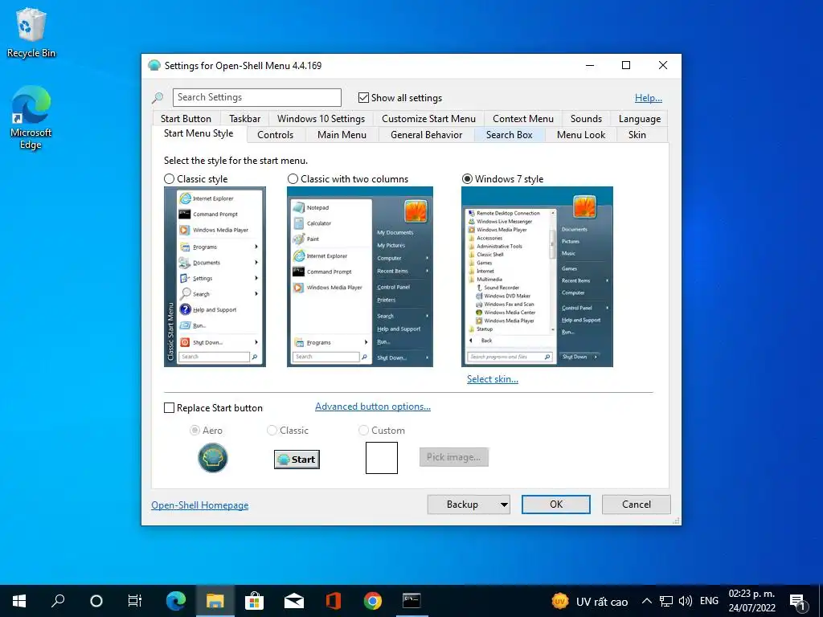Click the Open-Shell title bar icon
This screenshot has width=823, height=617.
tap(154, 66)
